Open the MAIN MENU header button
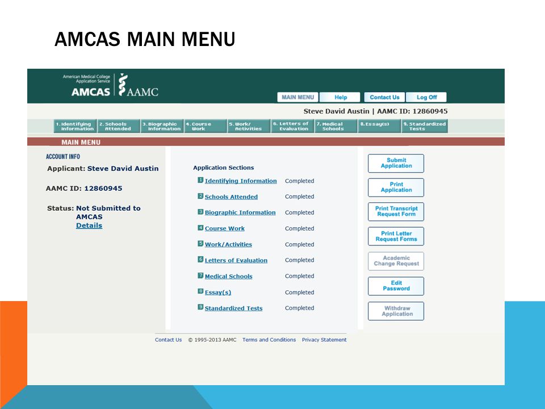Viewport: 545px width, 409px height. (297, 97)
